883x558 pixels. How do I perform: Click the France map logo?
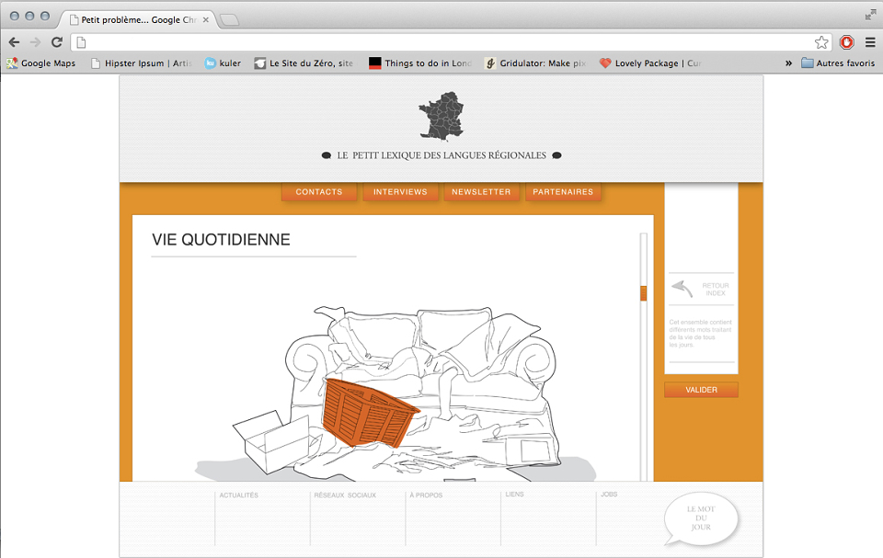pos(441,116)
